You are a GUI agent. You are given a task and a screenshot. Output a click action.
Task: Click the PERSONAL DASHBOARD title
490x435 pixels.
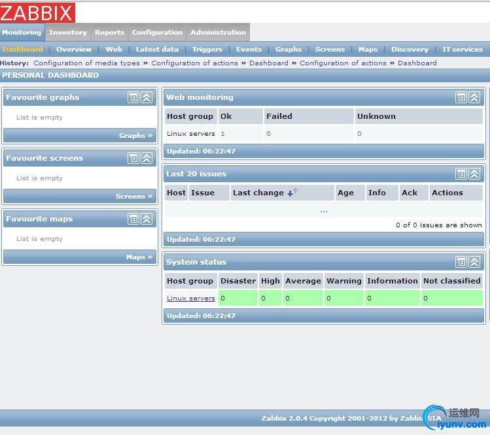(50, 75)
